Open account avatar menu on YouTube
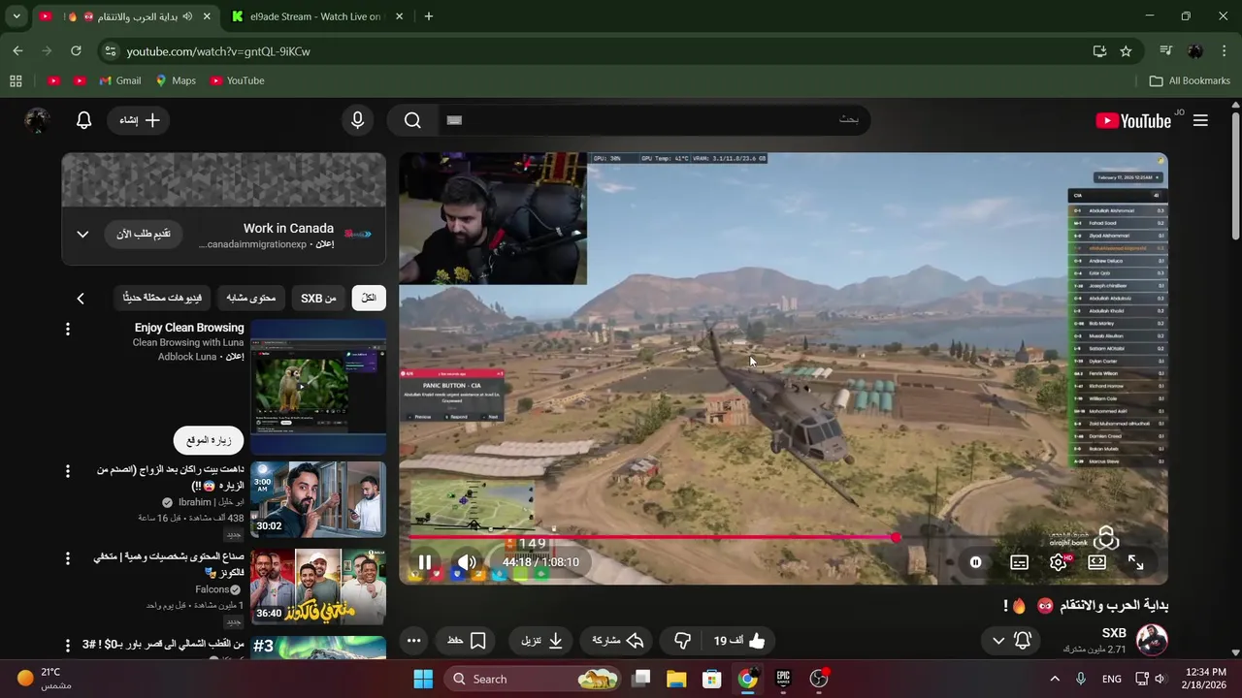Image resolution: width=1242 pixels, height=698 pixels. point(37,120)
